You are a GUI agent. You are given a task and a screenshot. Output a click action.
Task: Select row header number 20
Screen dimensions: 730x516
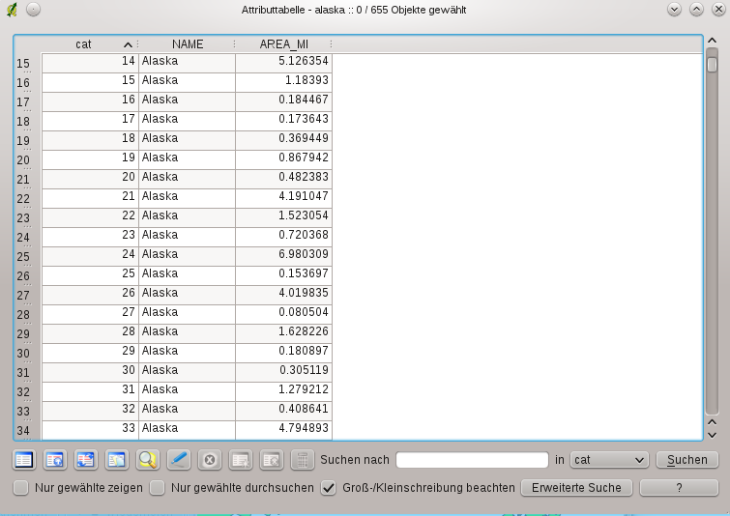[23, 160]
